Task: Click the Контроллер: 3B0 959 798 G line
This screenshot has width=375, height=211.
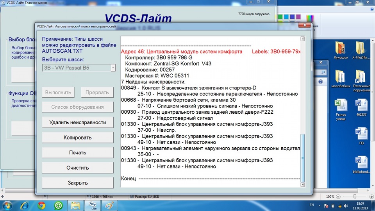Action: coord(159,58)
